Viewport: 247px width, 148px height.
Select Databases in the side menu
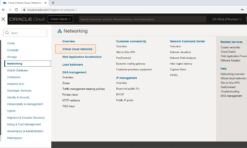(x=14, y=77)
